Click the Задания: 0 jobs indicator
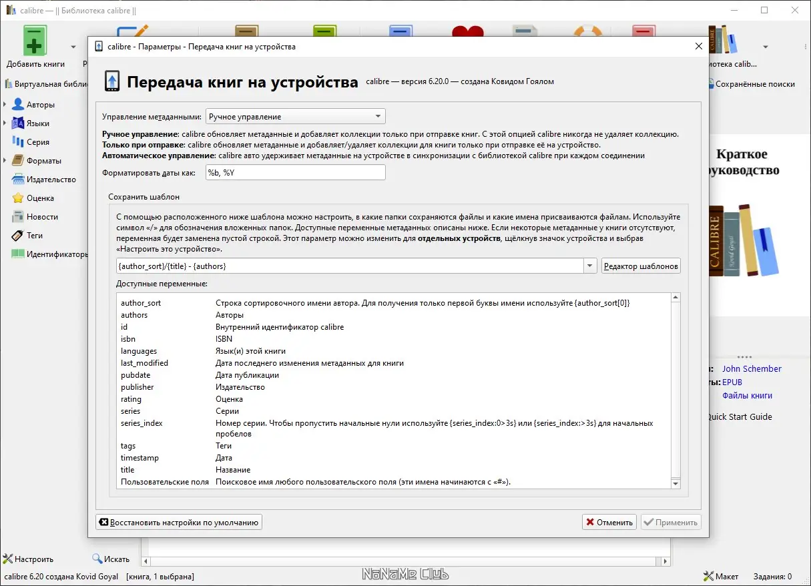The image size is (811, 586). click(x=772, y=577)
